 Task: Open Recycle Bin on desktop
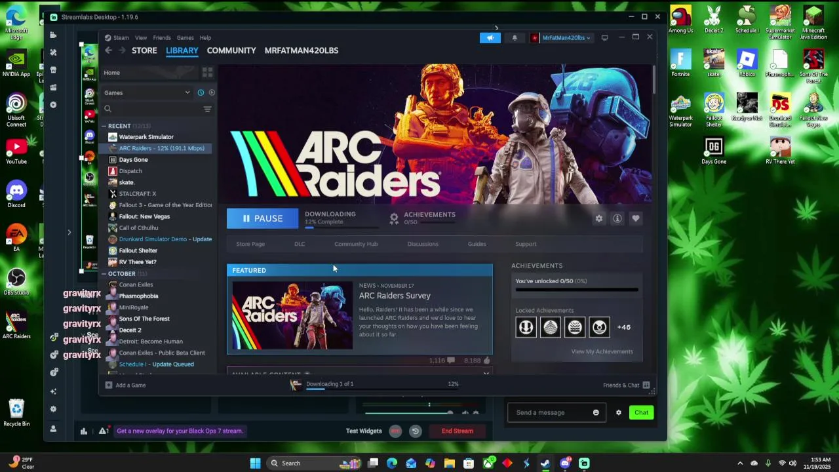[16, 413]
